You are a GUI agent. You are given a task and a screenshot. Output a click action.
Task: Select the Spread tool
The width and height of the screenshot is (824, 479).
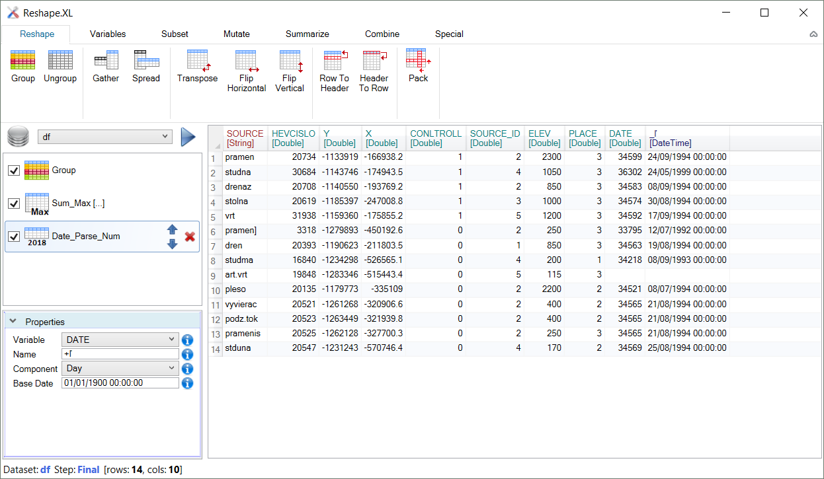[x=146, y=66]
